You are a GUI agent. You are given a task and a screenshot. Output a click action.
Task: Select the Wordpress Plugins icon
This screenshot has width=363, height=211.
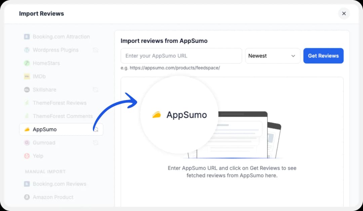[27, 50]
